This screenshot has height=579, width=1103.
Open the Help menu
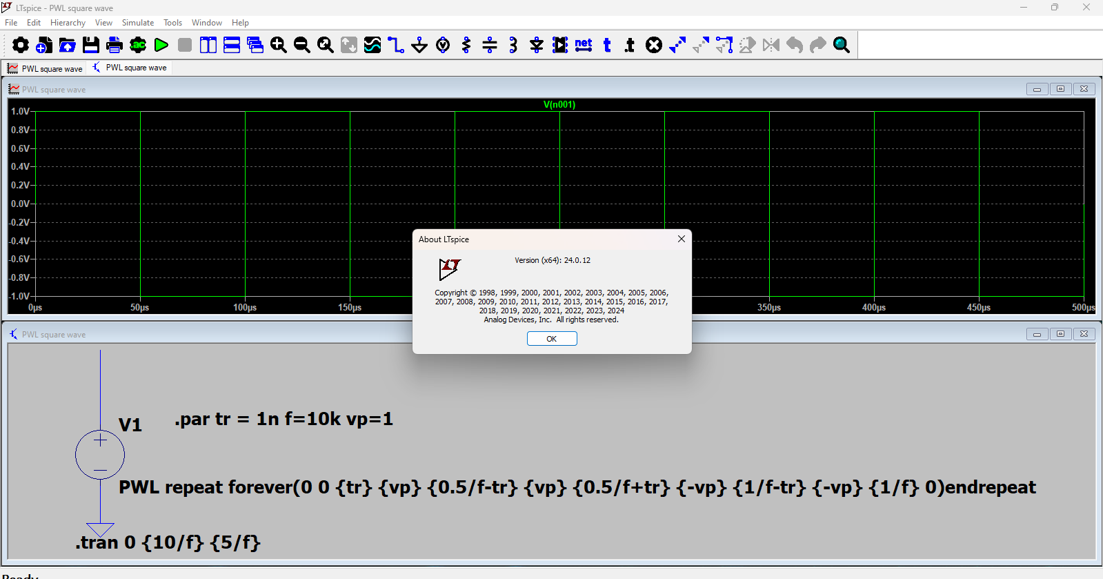point(240,23)
